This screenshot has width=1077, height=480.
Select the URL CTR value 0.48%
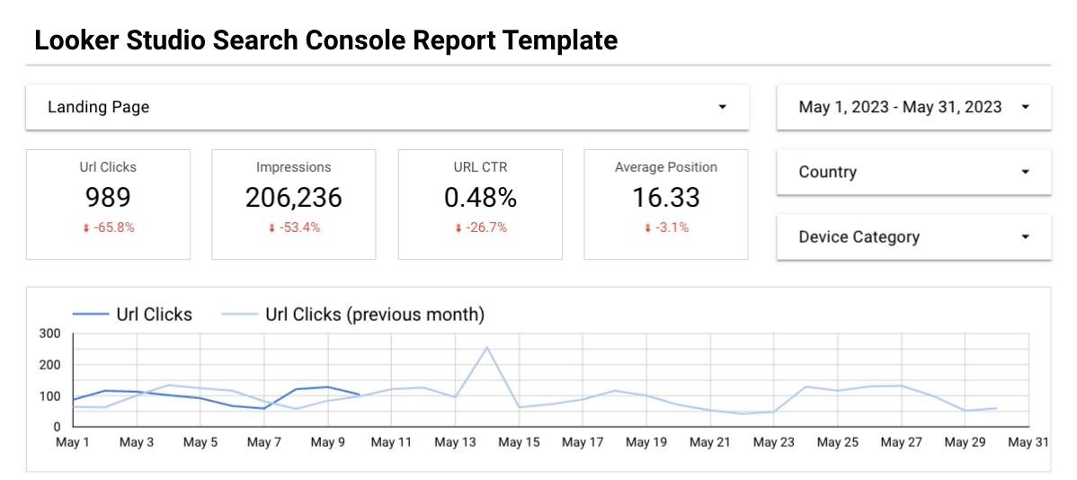point(480,198)
